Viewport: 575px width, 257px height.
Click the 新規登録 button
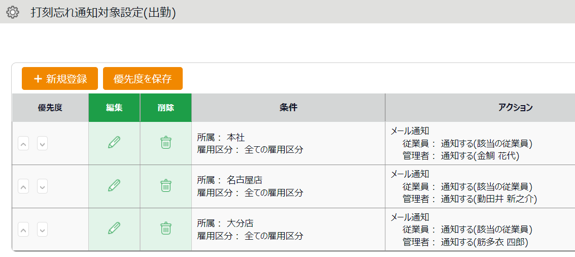point(60,79)
